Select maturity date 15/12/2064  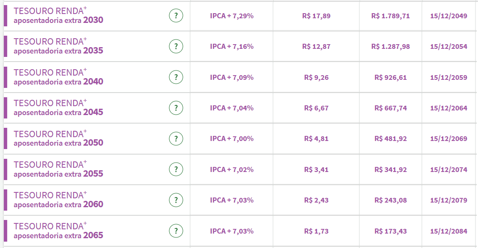click(449, 108)
